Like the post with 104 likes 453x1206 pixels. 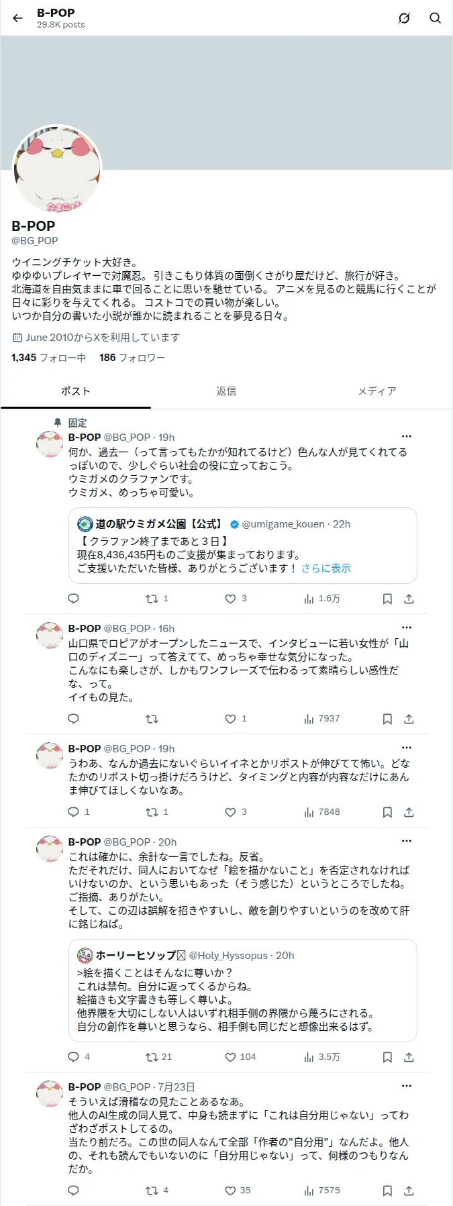click(x=240, y=1057)
